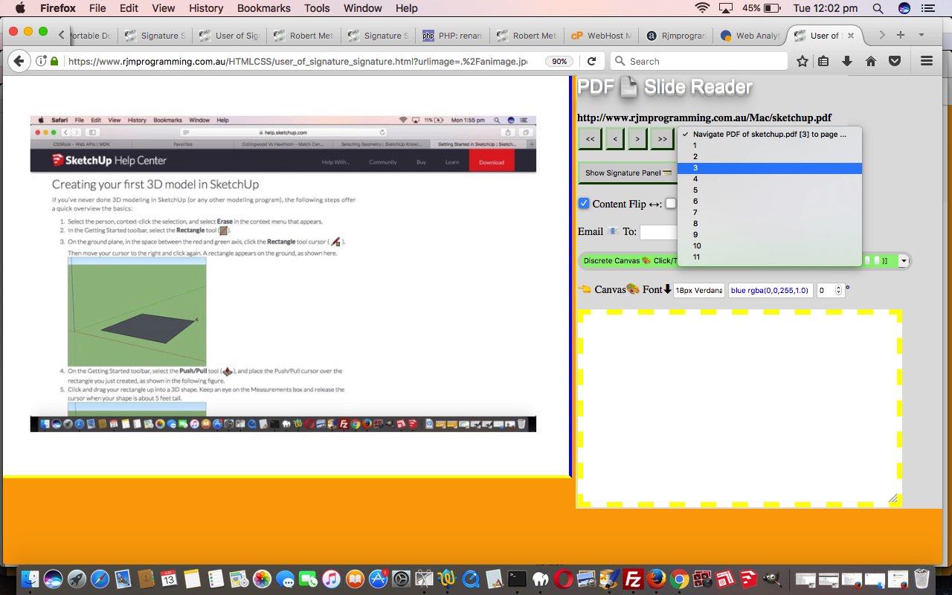
Task: Open the downloads arrow icon
Action: coord(846,61)
